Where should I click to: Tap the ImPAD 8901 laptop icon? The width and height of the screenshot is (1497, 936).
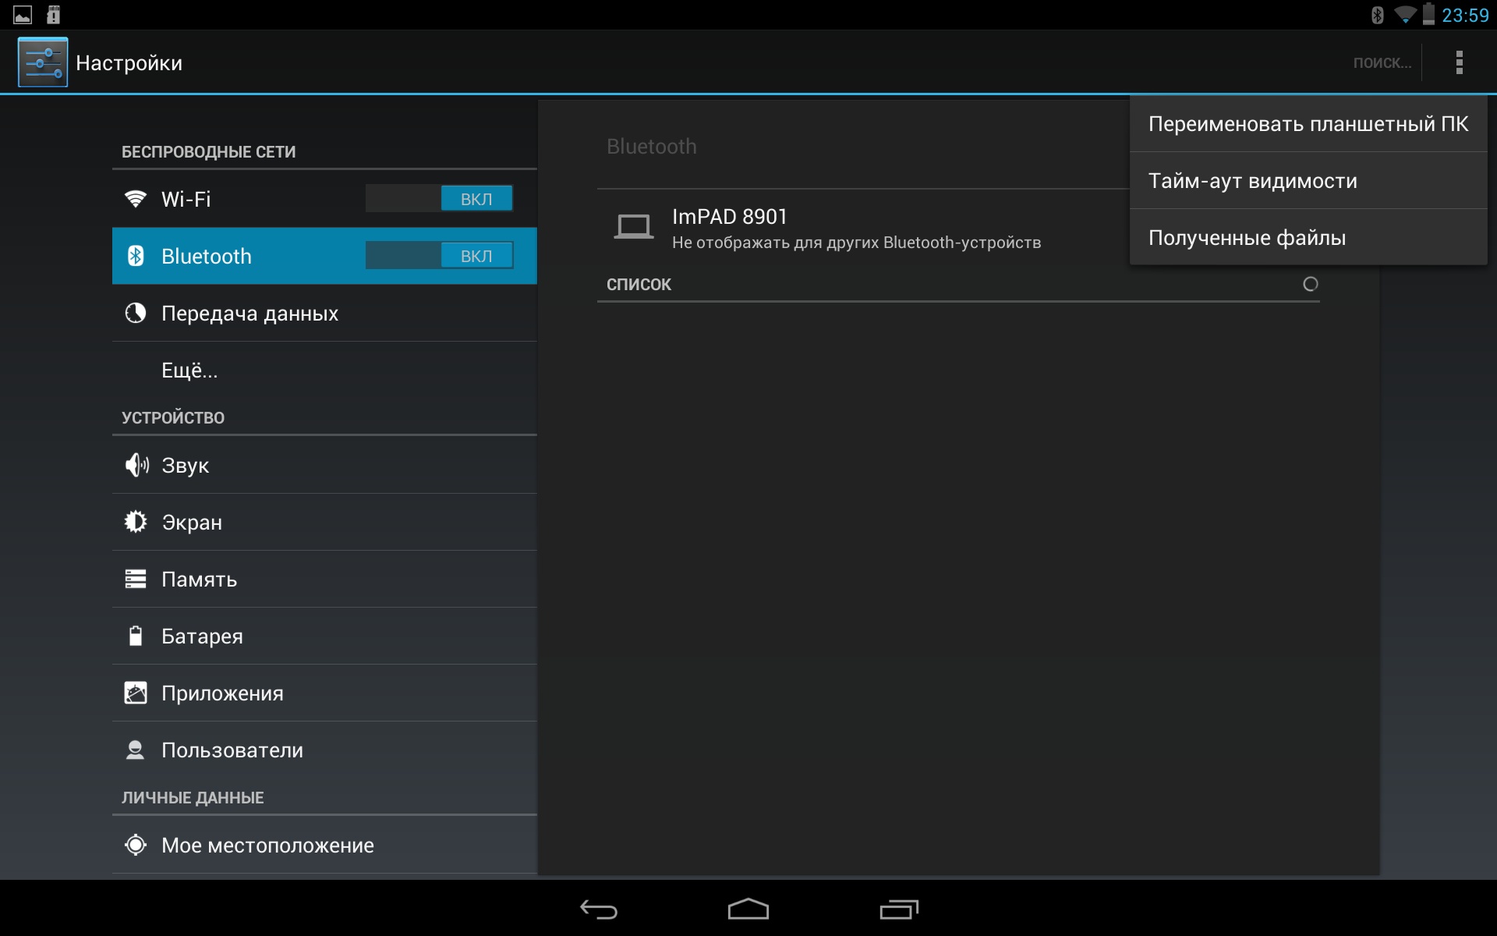[633, 228]
